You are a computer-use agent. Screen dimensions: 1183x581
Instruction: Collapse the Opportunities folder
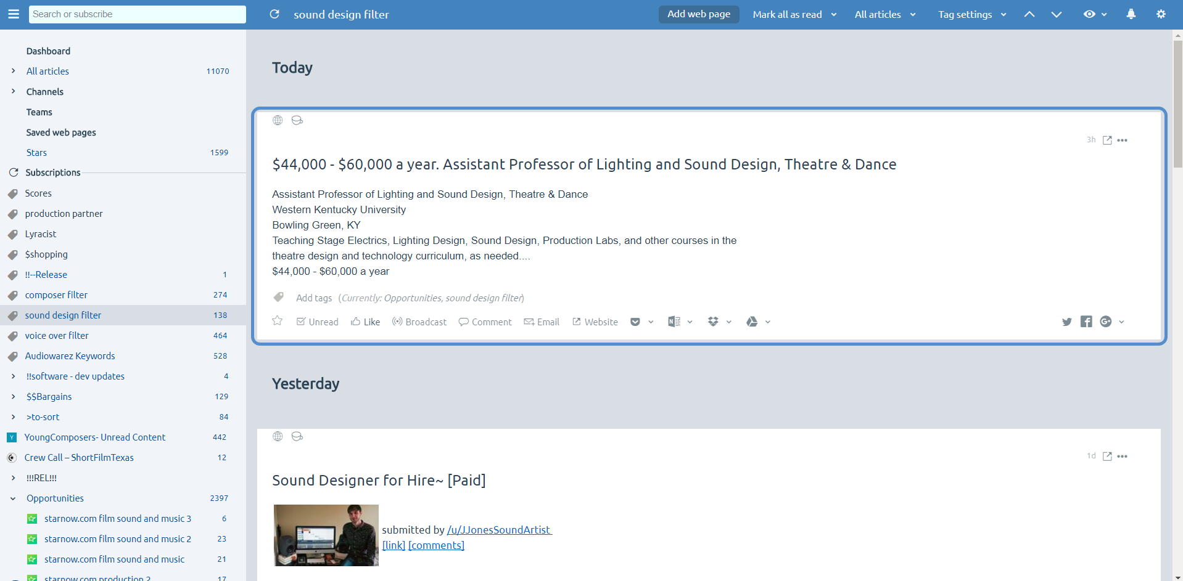point(13,498)
